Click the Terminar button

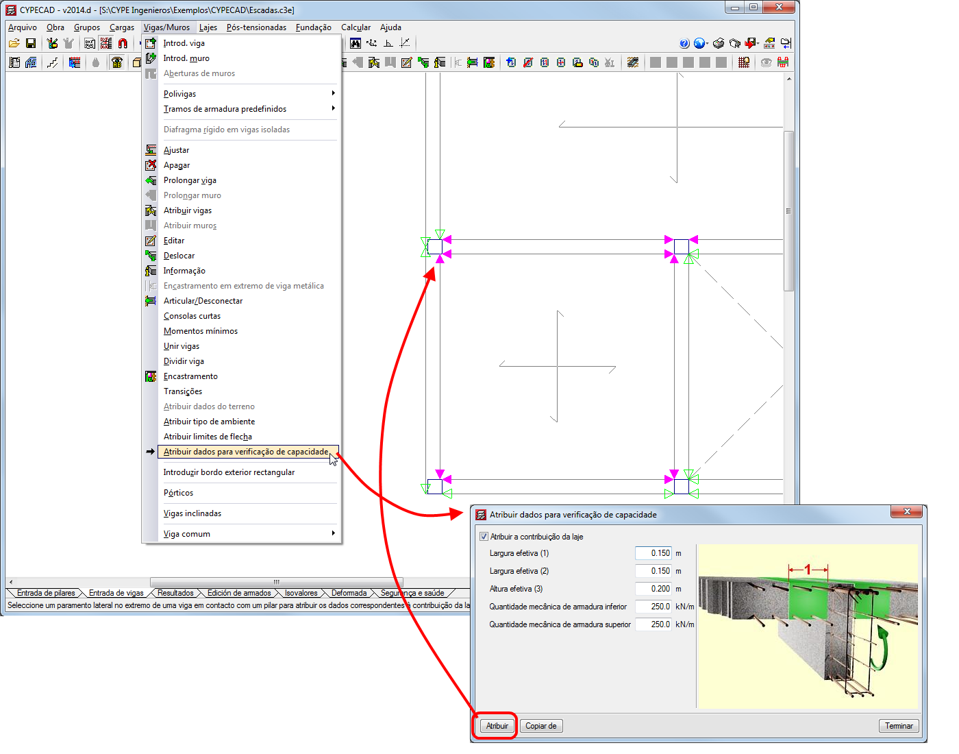coord(898,726)
